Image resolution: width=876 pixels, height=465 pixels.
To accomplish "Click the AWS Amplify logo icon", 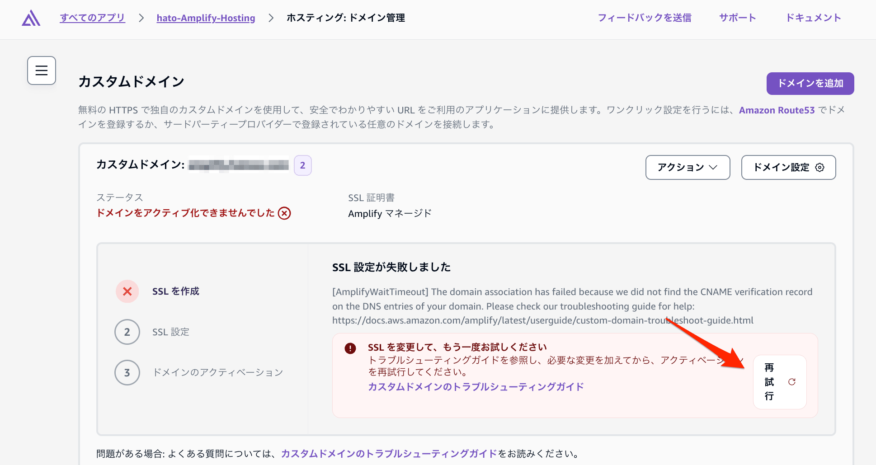I will (x=31, y=18).
